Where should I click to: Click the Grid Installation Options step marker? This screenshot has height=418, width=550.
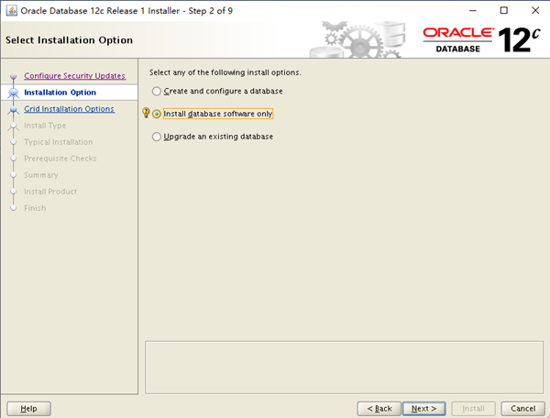(x=14, y=109)
